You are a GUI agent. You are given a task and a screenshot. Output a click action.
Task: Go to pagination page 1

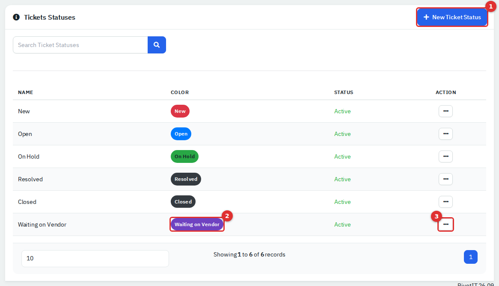pyautogui.click(x=471, y=257)
